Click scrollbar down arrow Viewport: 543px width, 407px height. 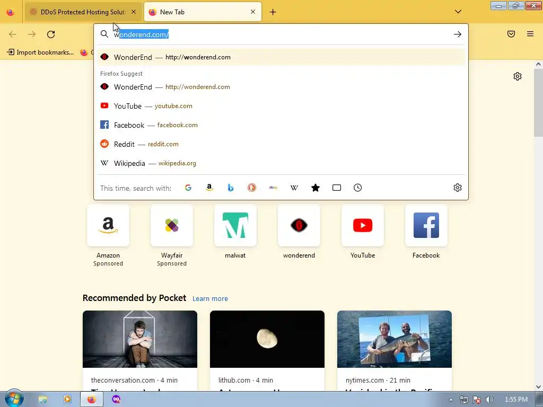538,386
